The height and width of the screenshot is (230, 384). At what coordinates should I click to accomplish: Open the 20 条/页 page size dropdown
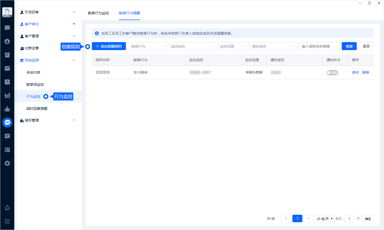coord(324,219)
